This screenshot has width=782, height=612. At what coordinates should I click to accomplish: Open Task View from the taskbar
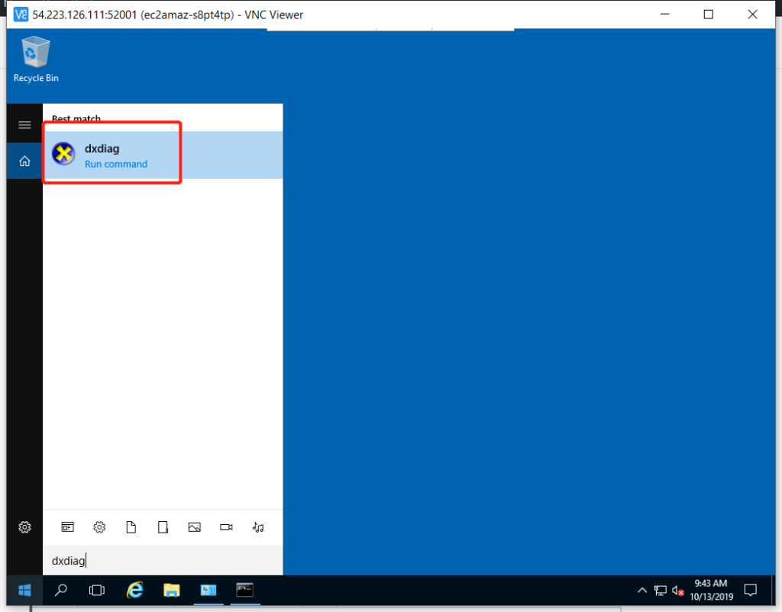pos(97,590)
